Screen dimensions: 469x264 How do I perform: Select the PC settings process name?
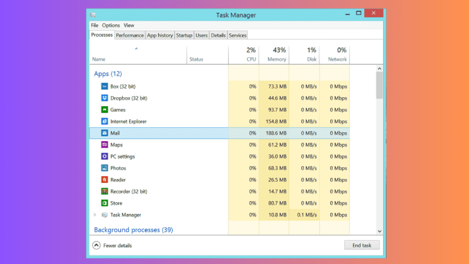click(x=123, y=157)
